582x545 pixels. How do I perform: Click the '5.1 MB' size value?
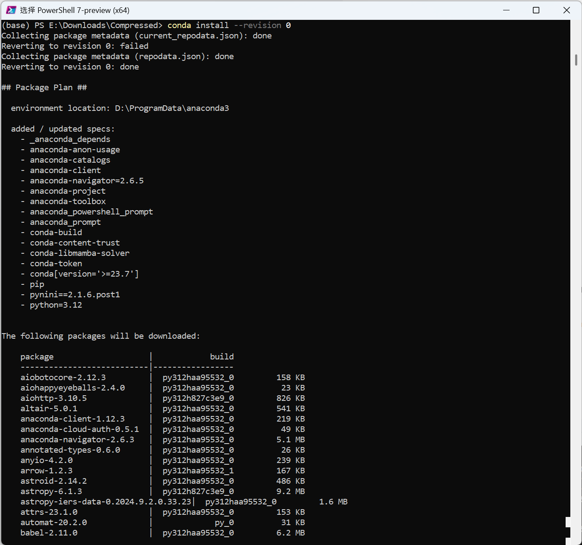click(x=291, y=440)
